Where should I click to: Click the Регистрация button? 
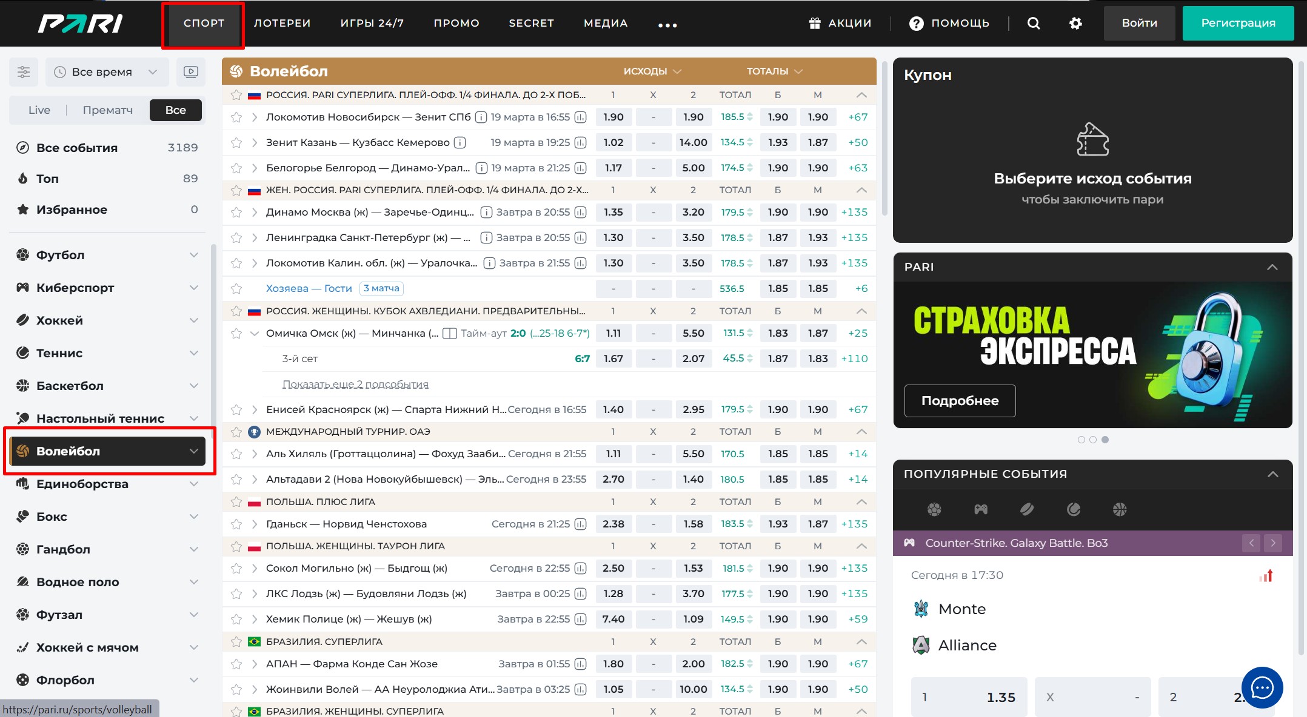click(1238, 23)
